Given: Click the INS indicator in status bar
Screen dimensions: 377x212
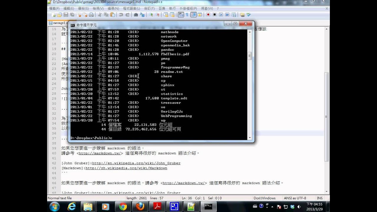Looking at the screenshot, I should click(x=320, y=198).
